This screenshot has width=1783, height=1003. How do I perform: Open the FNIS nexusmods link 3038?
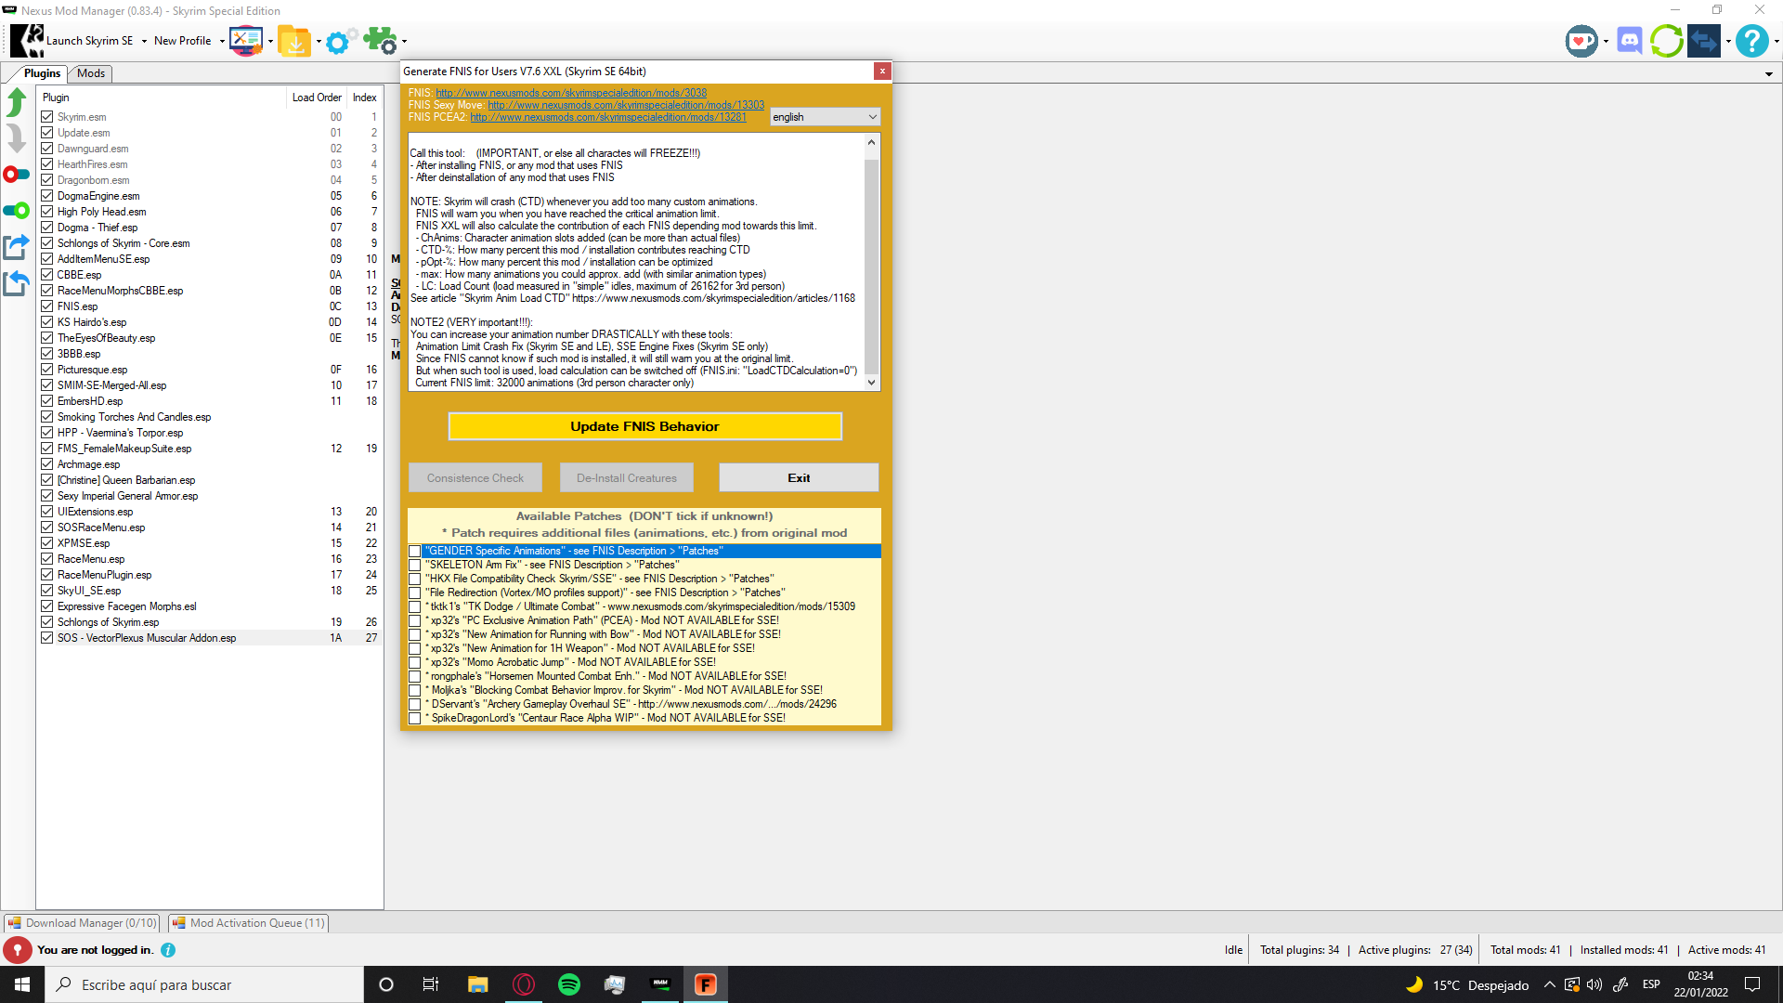[x=571, y=93]
